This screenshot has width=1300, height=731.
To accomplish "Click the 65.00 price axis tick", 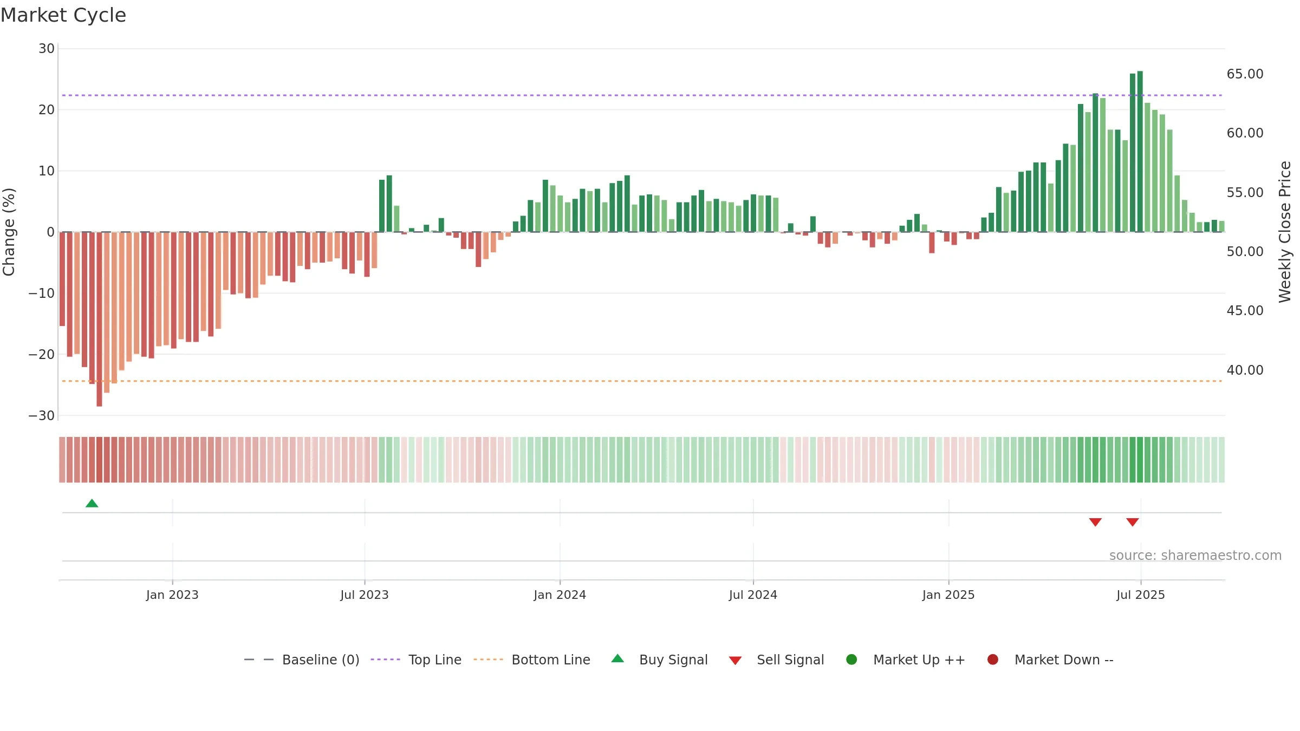I will [1245, 74].
